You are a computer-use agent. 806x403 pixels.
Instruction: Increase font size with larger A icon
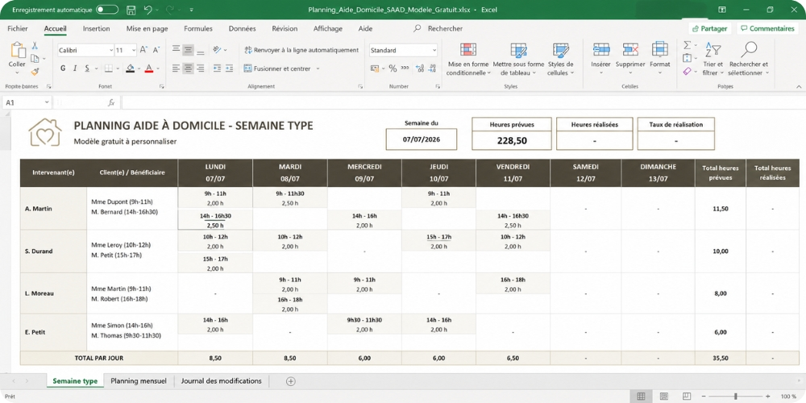144,50
